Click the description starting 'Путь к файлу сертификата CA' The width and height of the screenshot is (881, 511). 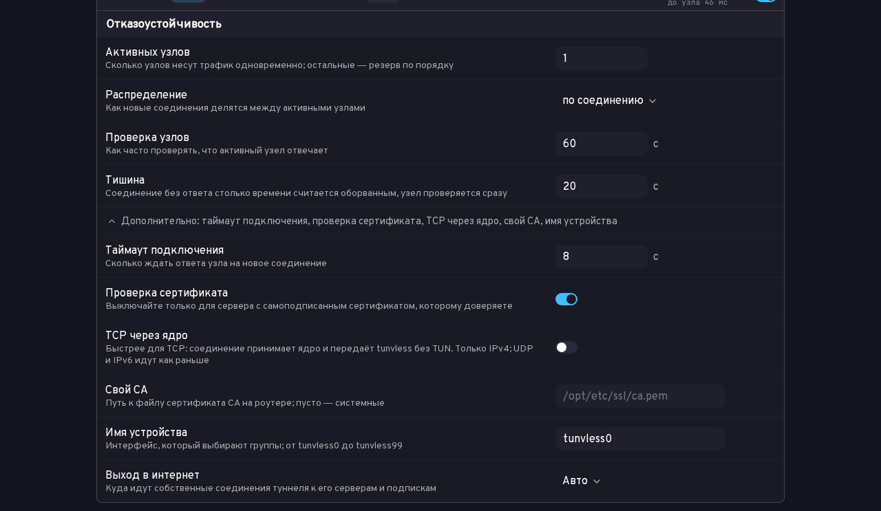coord(245,404)
